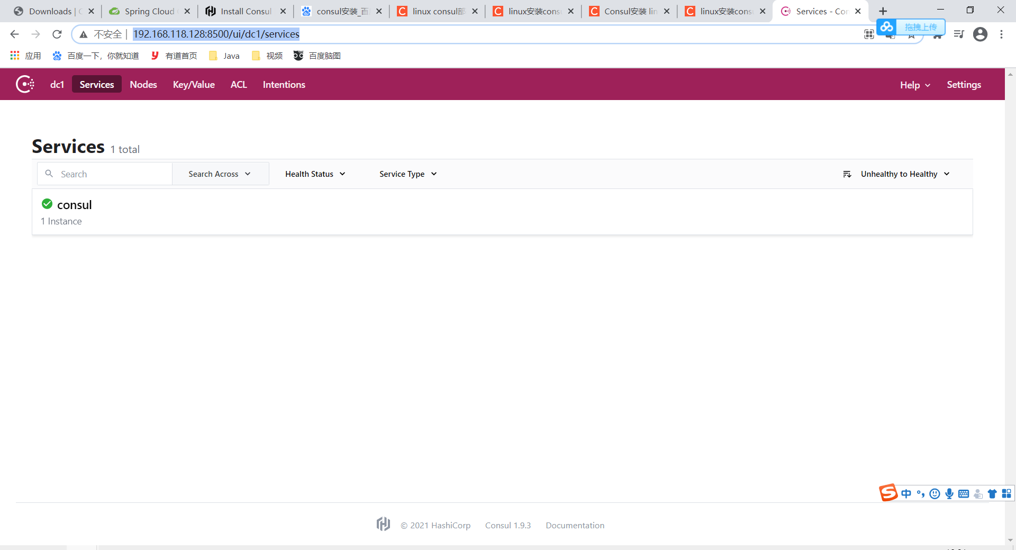Viewport: 1016px width, 550px height.
Task: Focus the services Search input field
Action: (105, 174)
